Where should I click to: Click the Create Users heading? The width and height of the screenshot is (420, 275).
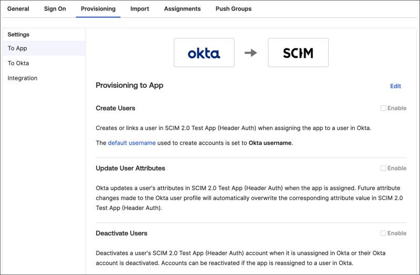coord(115,108)
